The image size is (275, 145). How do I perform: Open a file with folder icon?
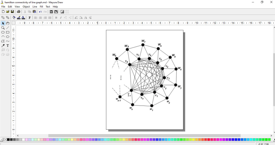tap(8, 12)
